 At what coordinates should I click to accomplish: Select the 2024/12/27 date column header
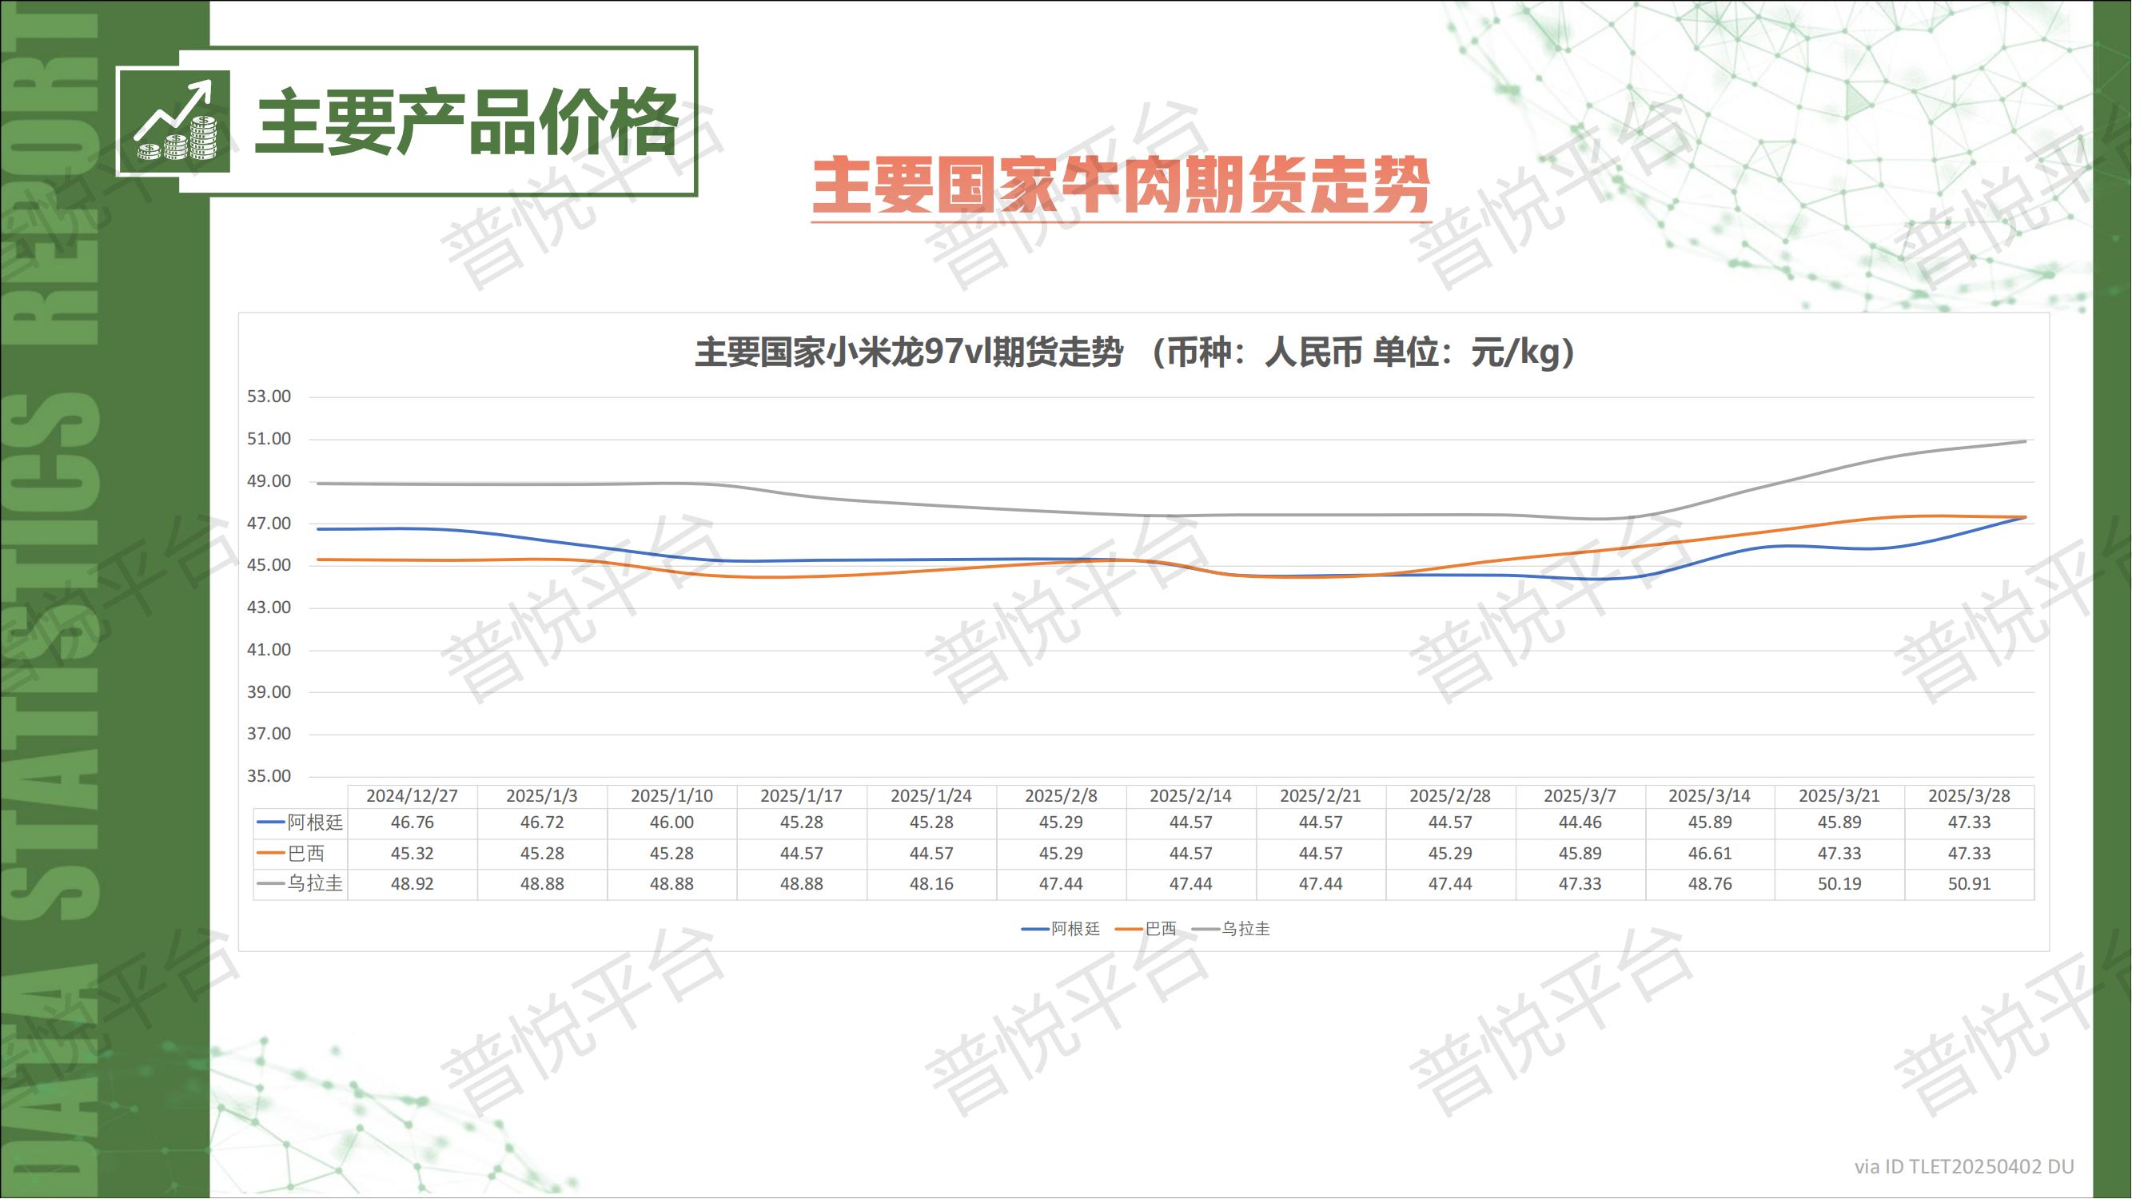(x=412, y=796)
